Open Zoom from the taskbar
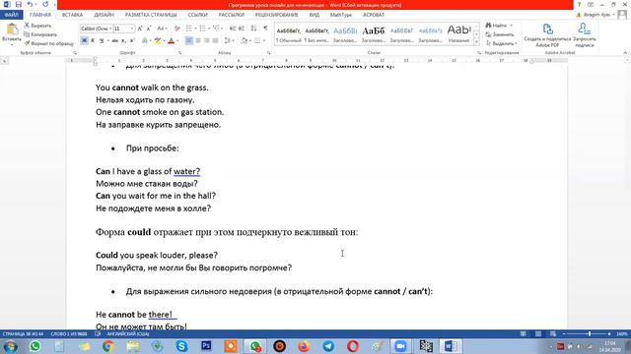Viewport: 631px width, 354px height. [x=400, y=346]
